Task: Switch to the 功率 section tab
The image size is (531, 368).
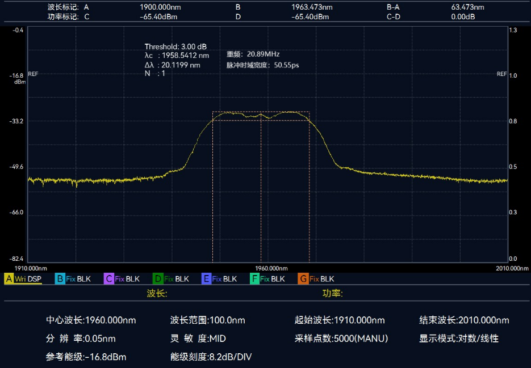Action: 332,294
